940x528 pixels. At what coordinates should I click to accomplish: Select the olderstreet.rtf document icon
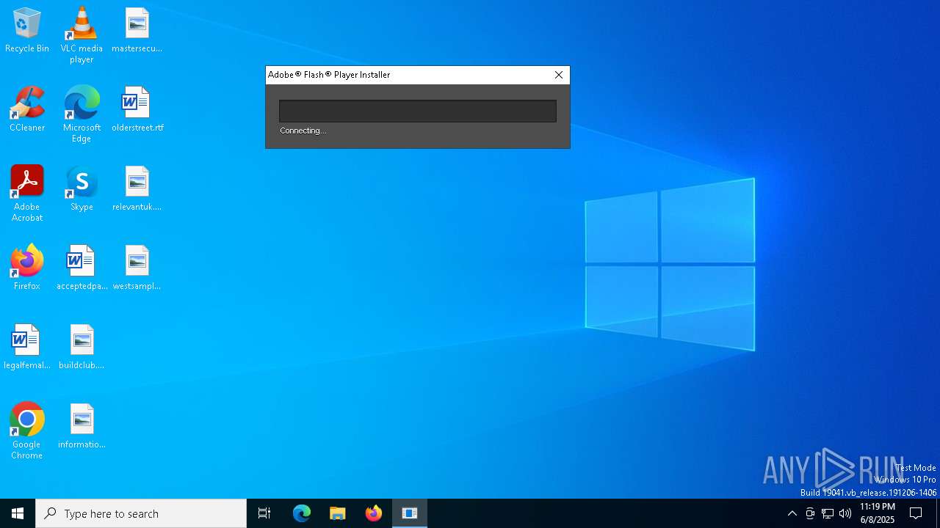click(x=137, y=110)
